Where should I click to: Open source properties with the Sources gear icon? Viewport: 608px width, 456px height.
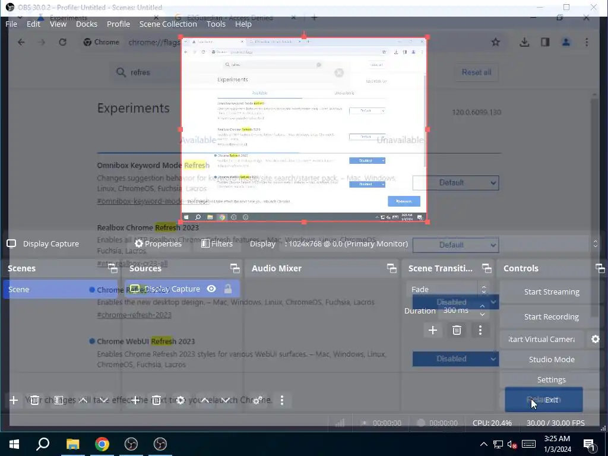coord(180,400)
